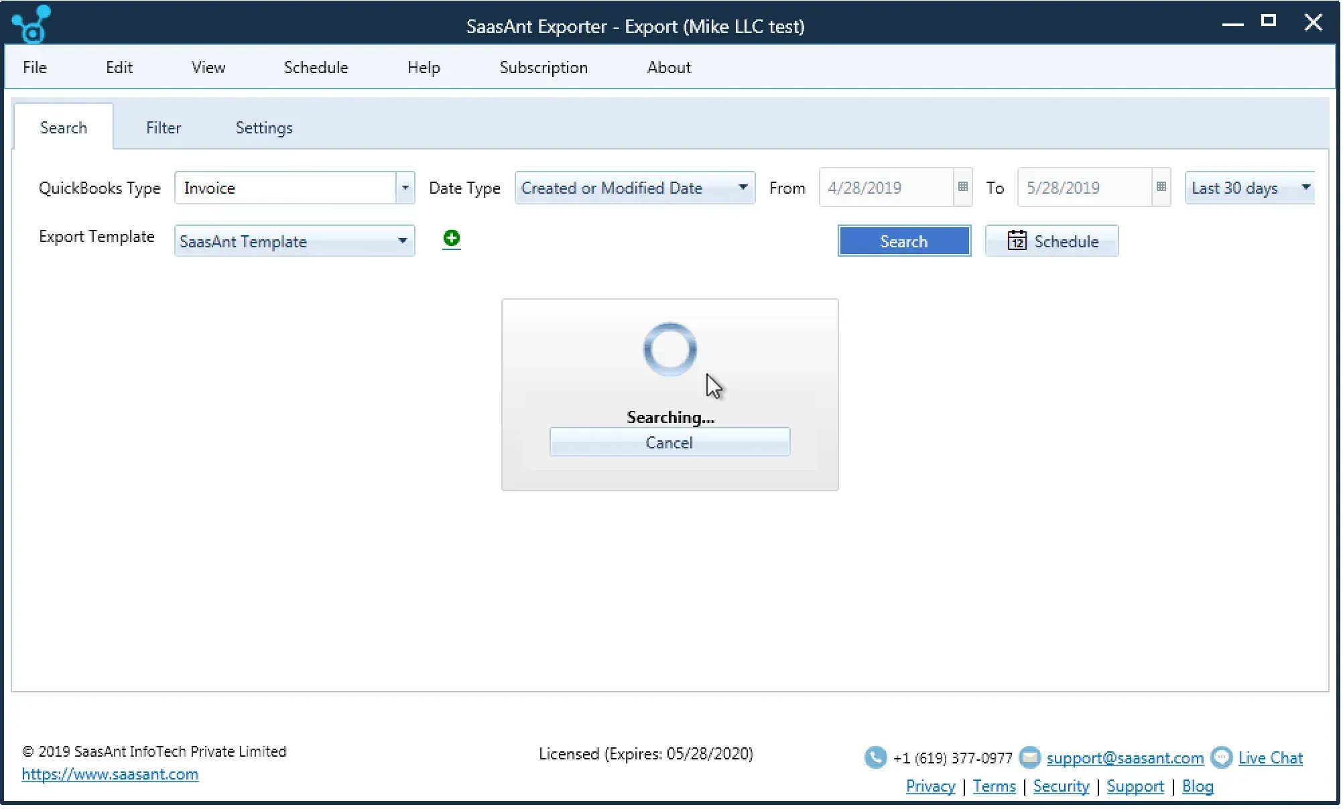Open the Edit menu
The height and width of the screenshot is (809, 1343).
coord(119,67)
